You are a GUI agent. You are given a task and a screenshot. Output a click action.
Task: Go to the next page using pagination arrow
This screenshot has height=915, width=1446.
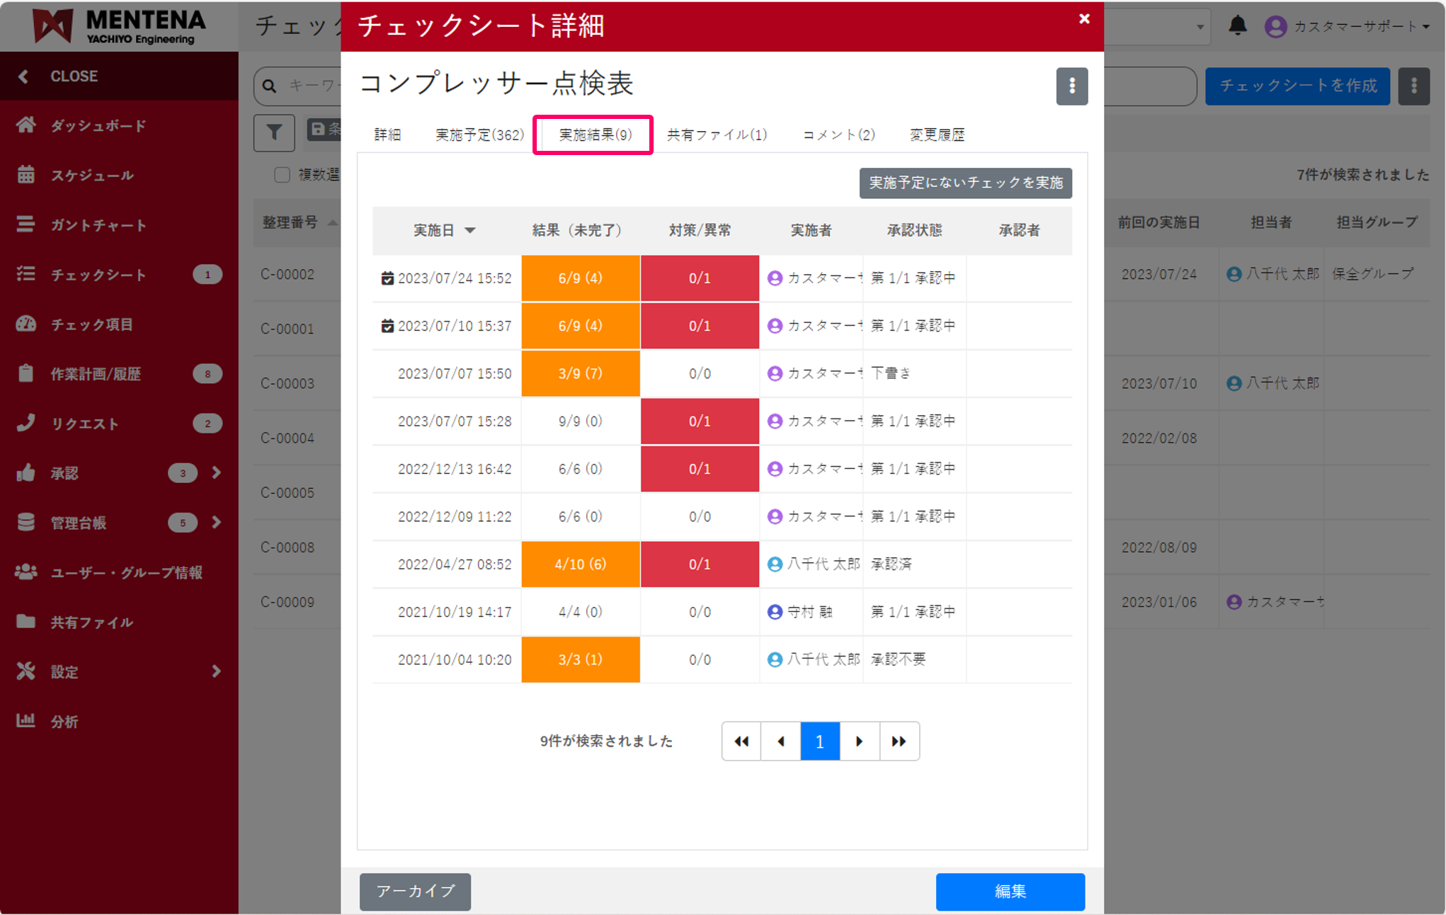[859, 741]
